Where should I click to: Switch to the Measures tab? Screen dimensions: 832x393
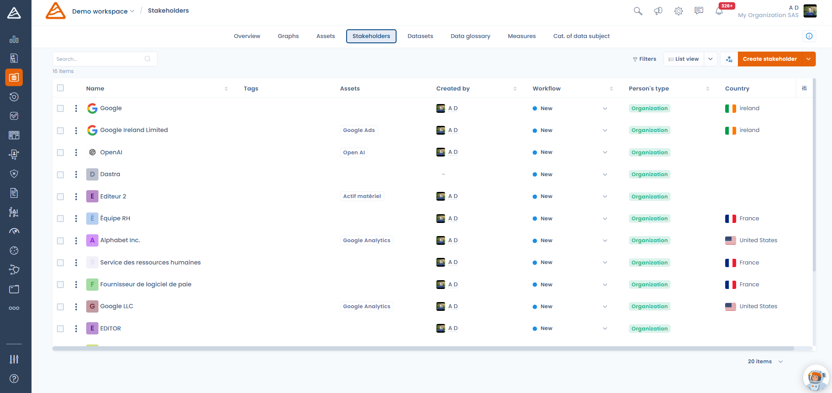point(522,36)
